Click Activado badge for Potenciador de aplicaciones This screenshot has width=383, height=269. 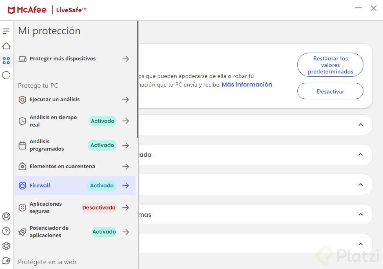104,232
